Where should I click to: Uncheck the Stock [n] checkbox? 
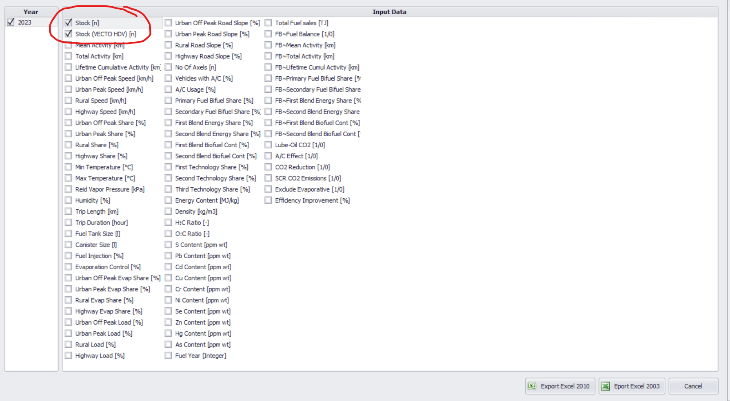68,22
